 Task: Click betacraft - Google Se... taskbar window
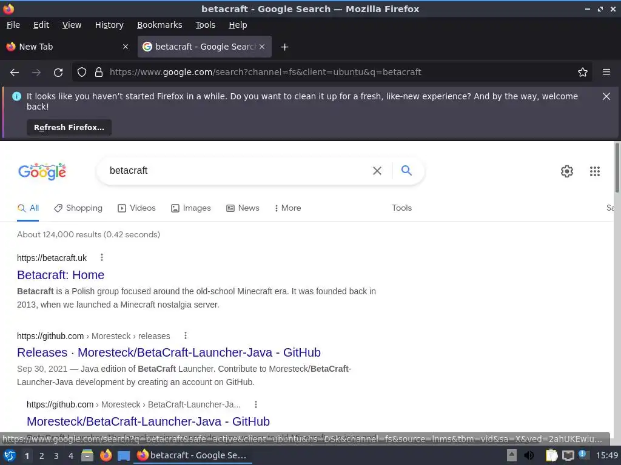tap(193, 455)
